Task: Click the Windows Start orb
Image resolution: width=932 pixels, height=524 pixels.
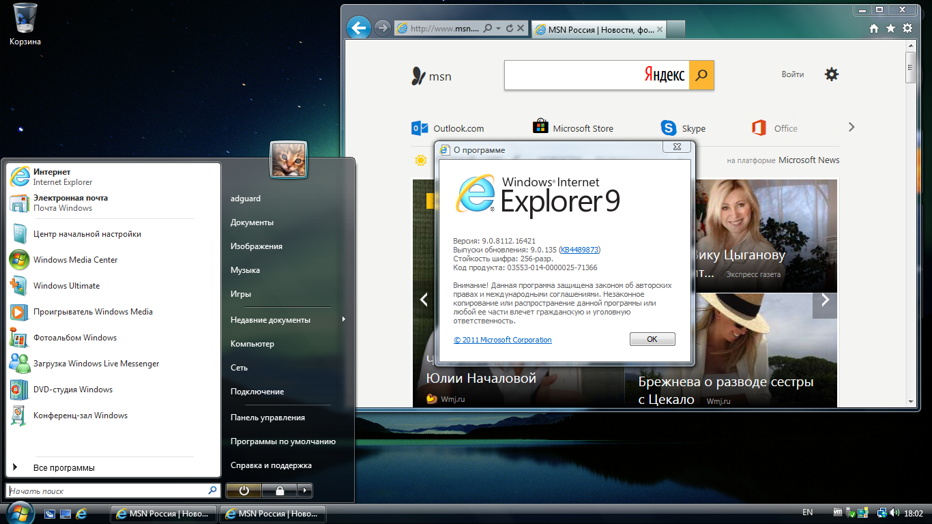Action: (19, 513)
